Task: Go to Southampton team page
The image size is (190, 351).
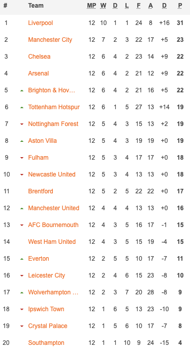Action: click(46, 343)
